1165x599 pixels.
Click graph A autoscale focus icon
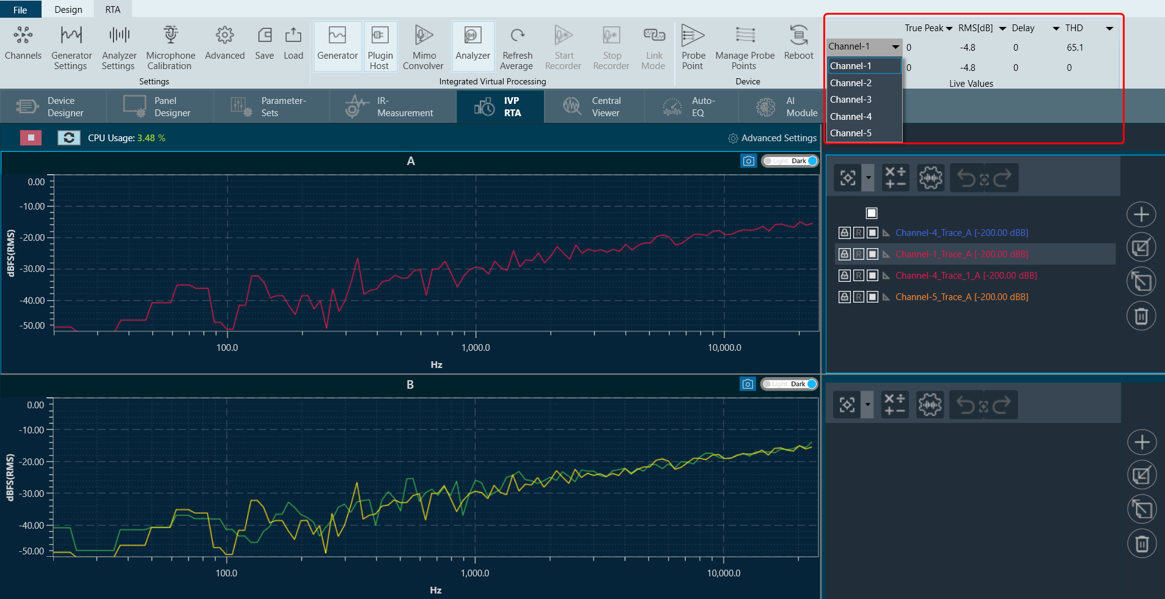[848, 178]
